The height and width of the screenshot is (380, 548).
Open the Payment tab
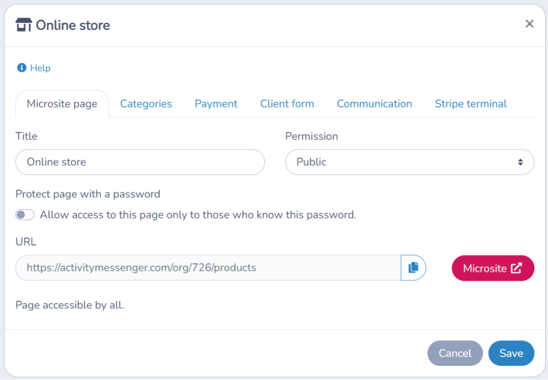pyautogui.click(x=216, y=104)
